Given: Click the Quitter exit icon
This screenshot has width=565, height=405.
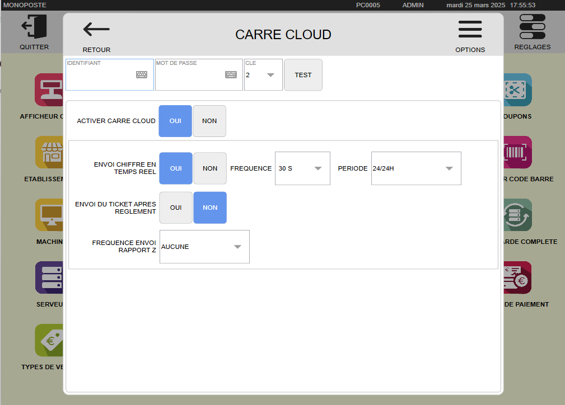Looking at the screenshot, I should click(x=34, y=27).
